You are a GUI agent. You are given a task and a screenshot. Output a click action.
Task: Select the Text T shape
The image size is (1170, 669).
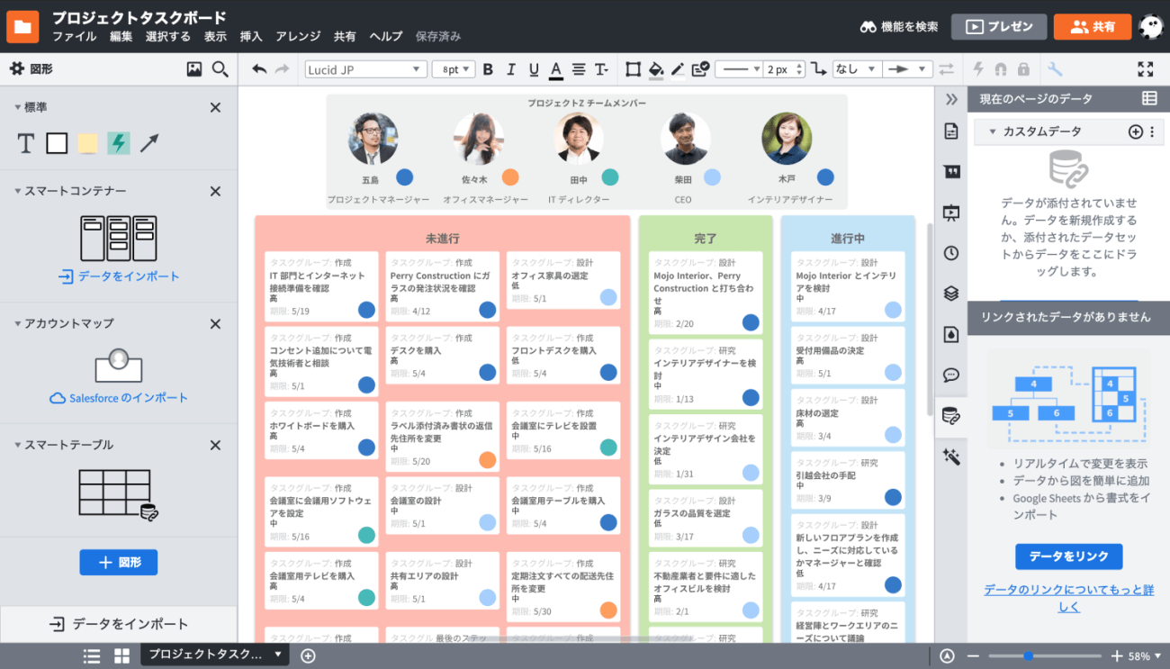(25, 142)
